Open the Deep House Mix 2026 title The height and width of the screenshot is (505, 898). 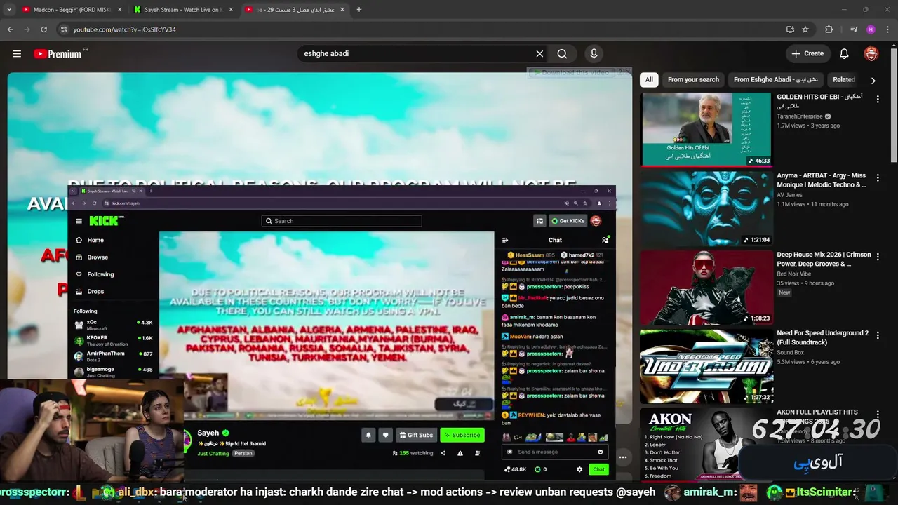pos(823,260)
